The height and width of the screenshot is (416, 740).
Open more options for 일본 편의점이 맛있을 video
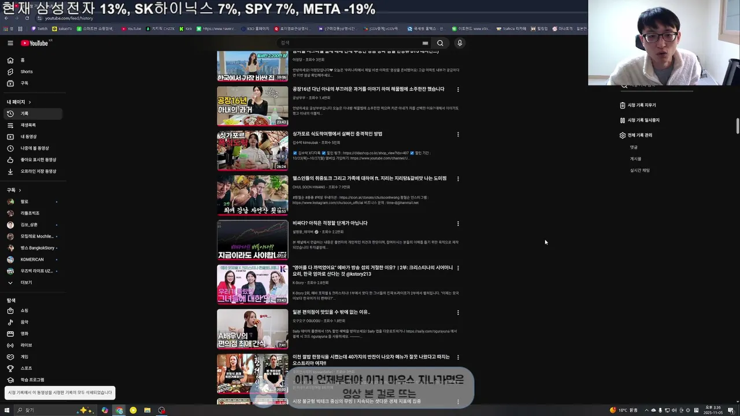pyautogui.click(x=458, y=313)
